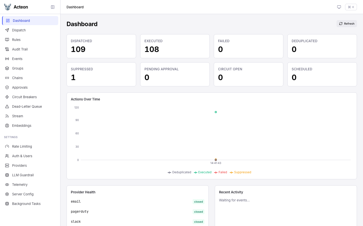Select the Dead-Letter Queue warning icon
This screenshot has width=363, height=226.
pos(7,106)
